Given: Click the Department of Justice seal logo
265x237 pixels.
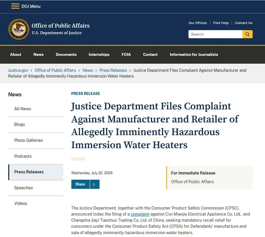Looking at the screenshot, I should (19, 29).
